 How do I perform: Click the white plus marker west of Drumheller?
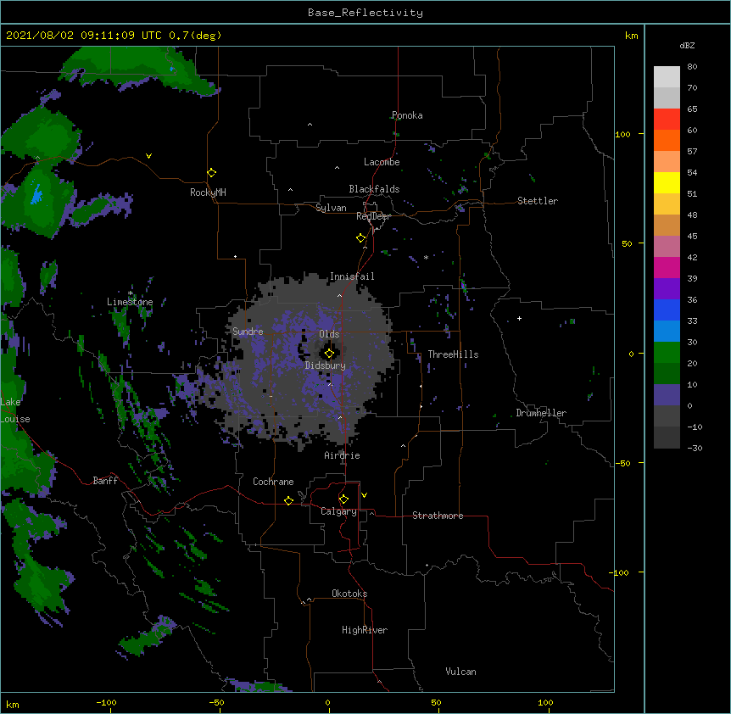coord(519,318)
